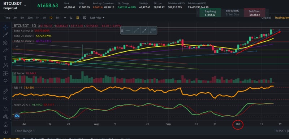
Task: Open the brush drawing tool
Action: [5, 50]
